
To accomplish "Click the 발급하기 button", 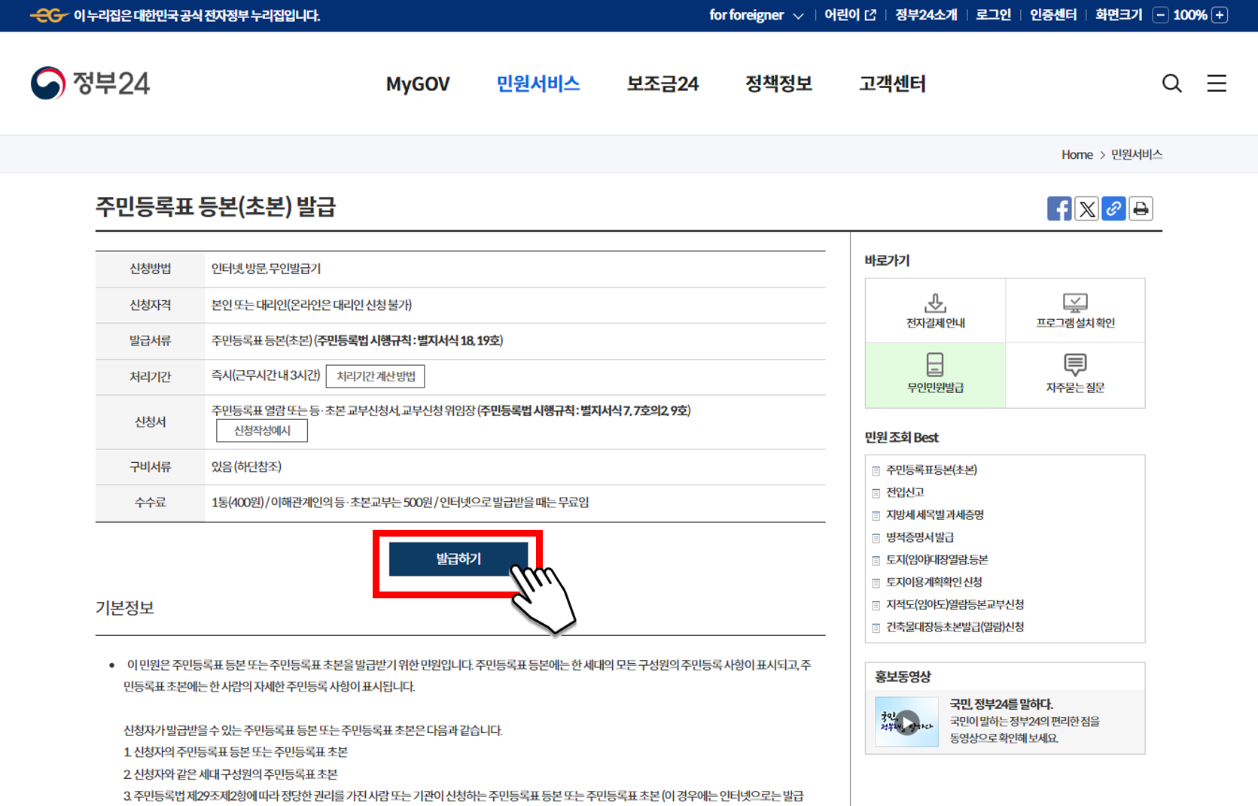I will pos(457,558).
